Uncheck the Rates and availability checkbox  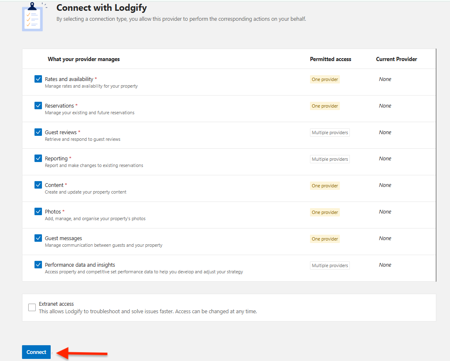38,79
